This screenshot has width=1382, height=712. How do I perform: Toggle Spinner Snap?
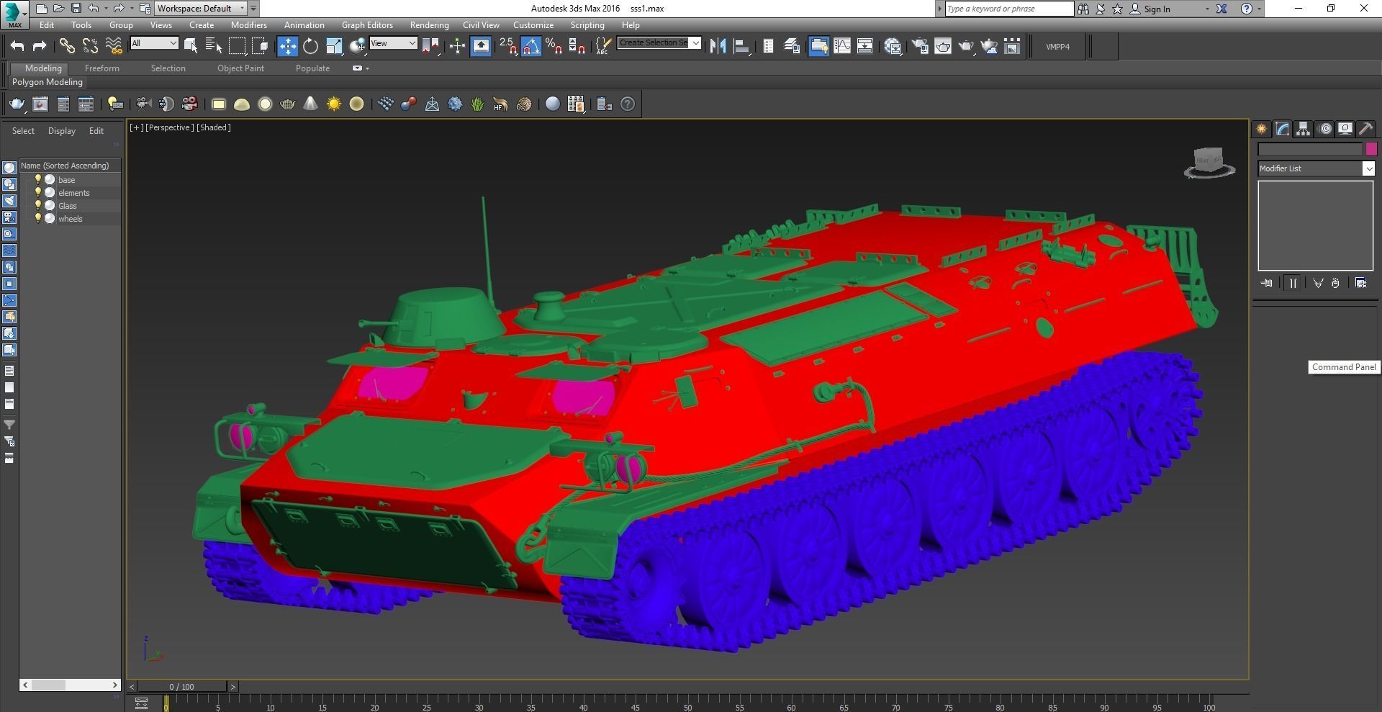(577, 46)
